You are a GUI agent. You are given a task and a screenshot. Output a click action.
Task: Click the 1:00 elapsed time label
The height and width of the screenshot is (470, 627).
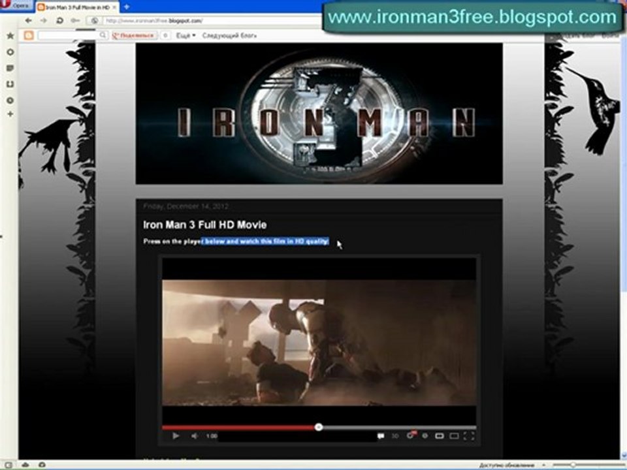(212, 436)
